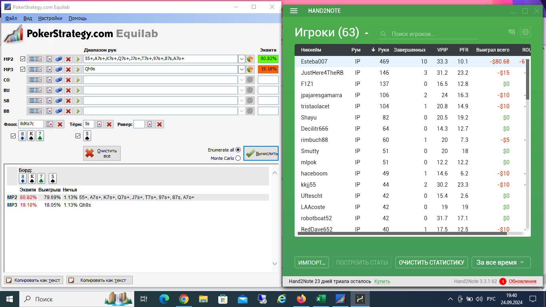Click green 80.82% equity box
This screenshot has width=546, height=307.
(x=268, y=59)
